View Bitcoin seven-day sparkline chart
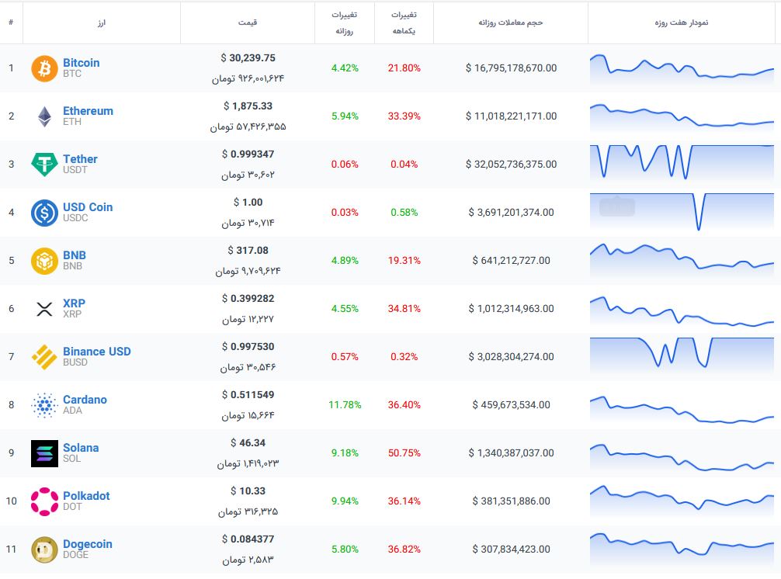This screenshot has width=781, height=579. click(682, 68)
